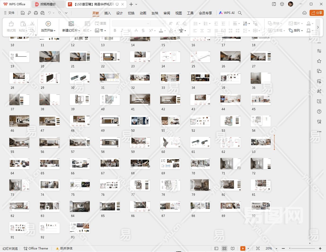
Task: Click the star icon in right sidebar
Action: 319,61
